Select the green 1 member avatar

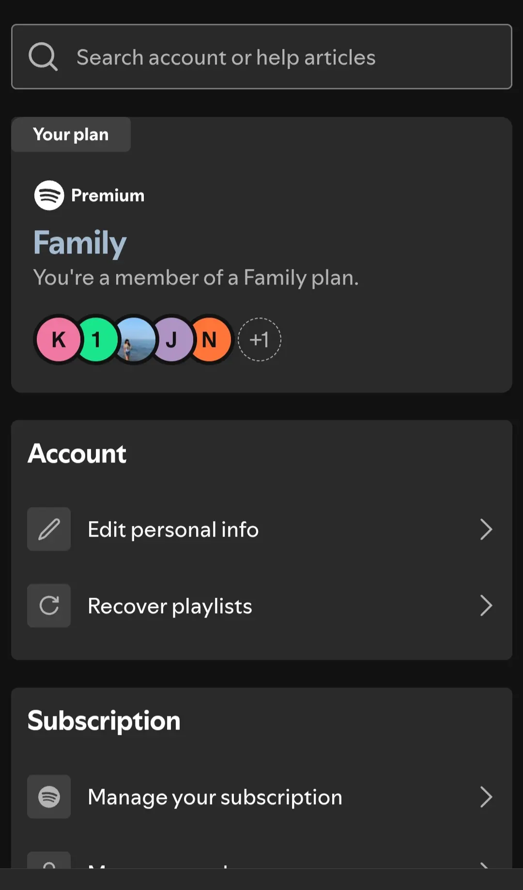tap(97, 340)
